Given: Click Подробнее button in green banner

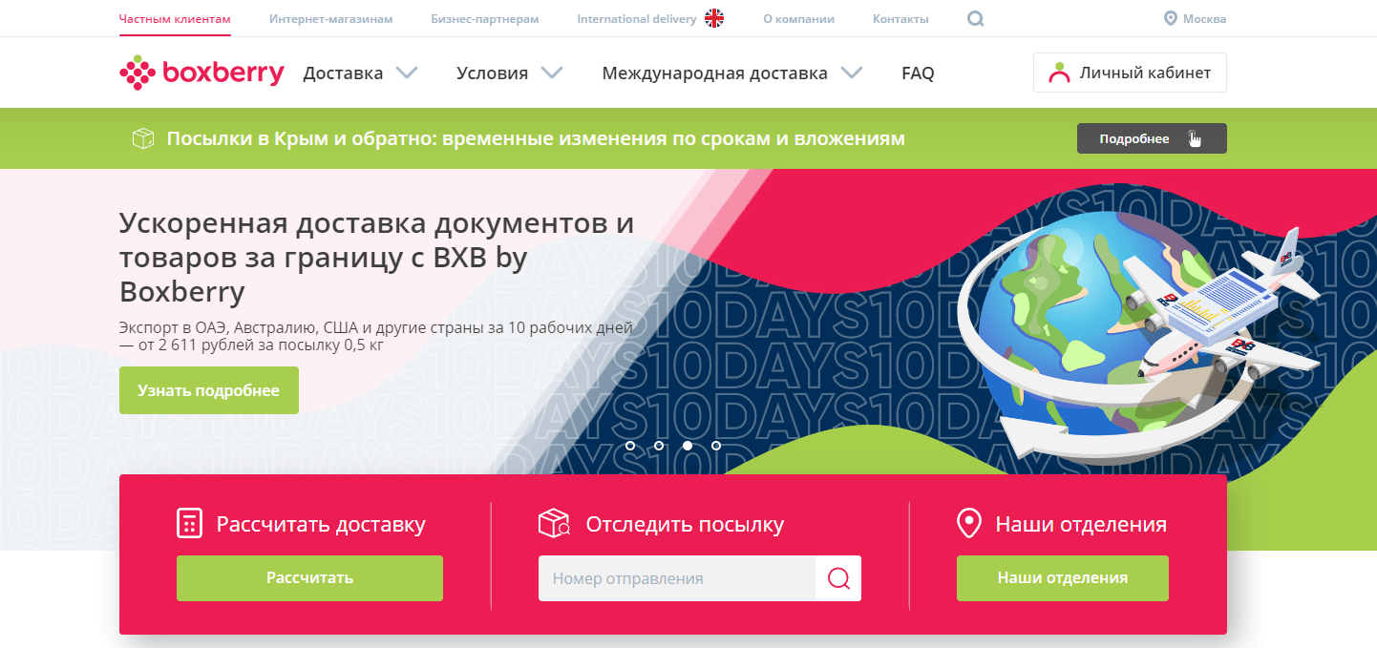Looking at the screenshot, I should 1152,138.
